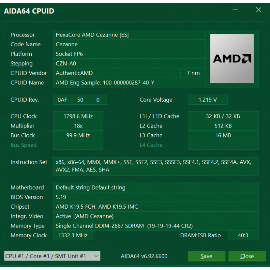Expand the CPU core selector dropdown arrow
Image resolution: width=270 pixels, height=270 pixels.
click(x=96, y=256)
